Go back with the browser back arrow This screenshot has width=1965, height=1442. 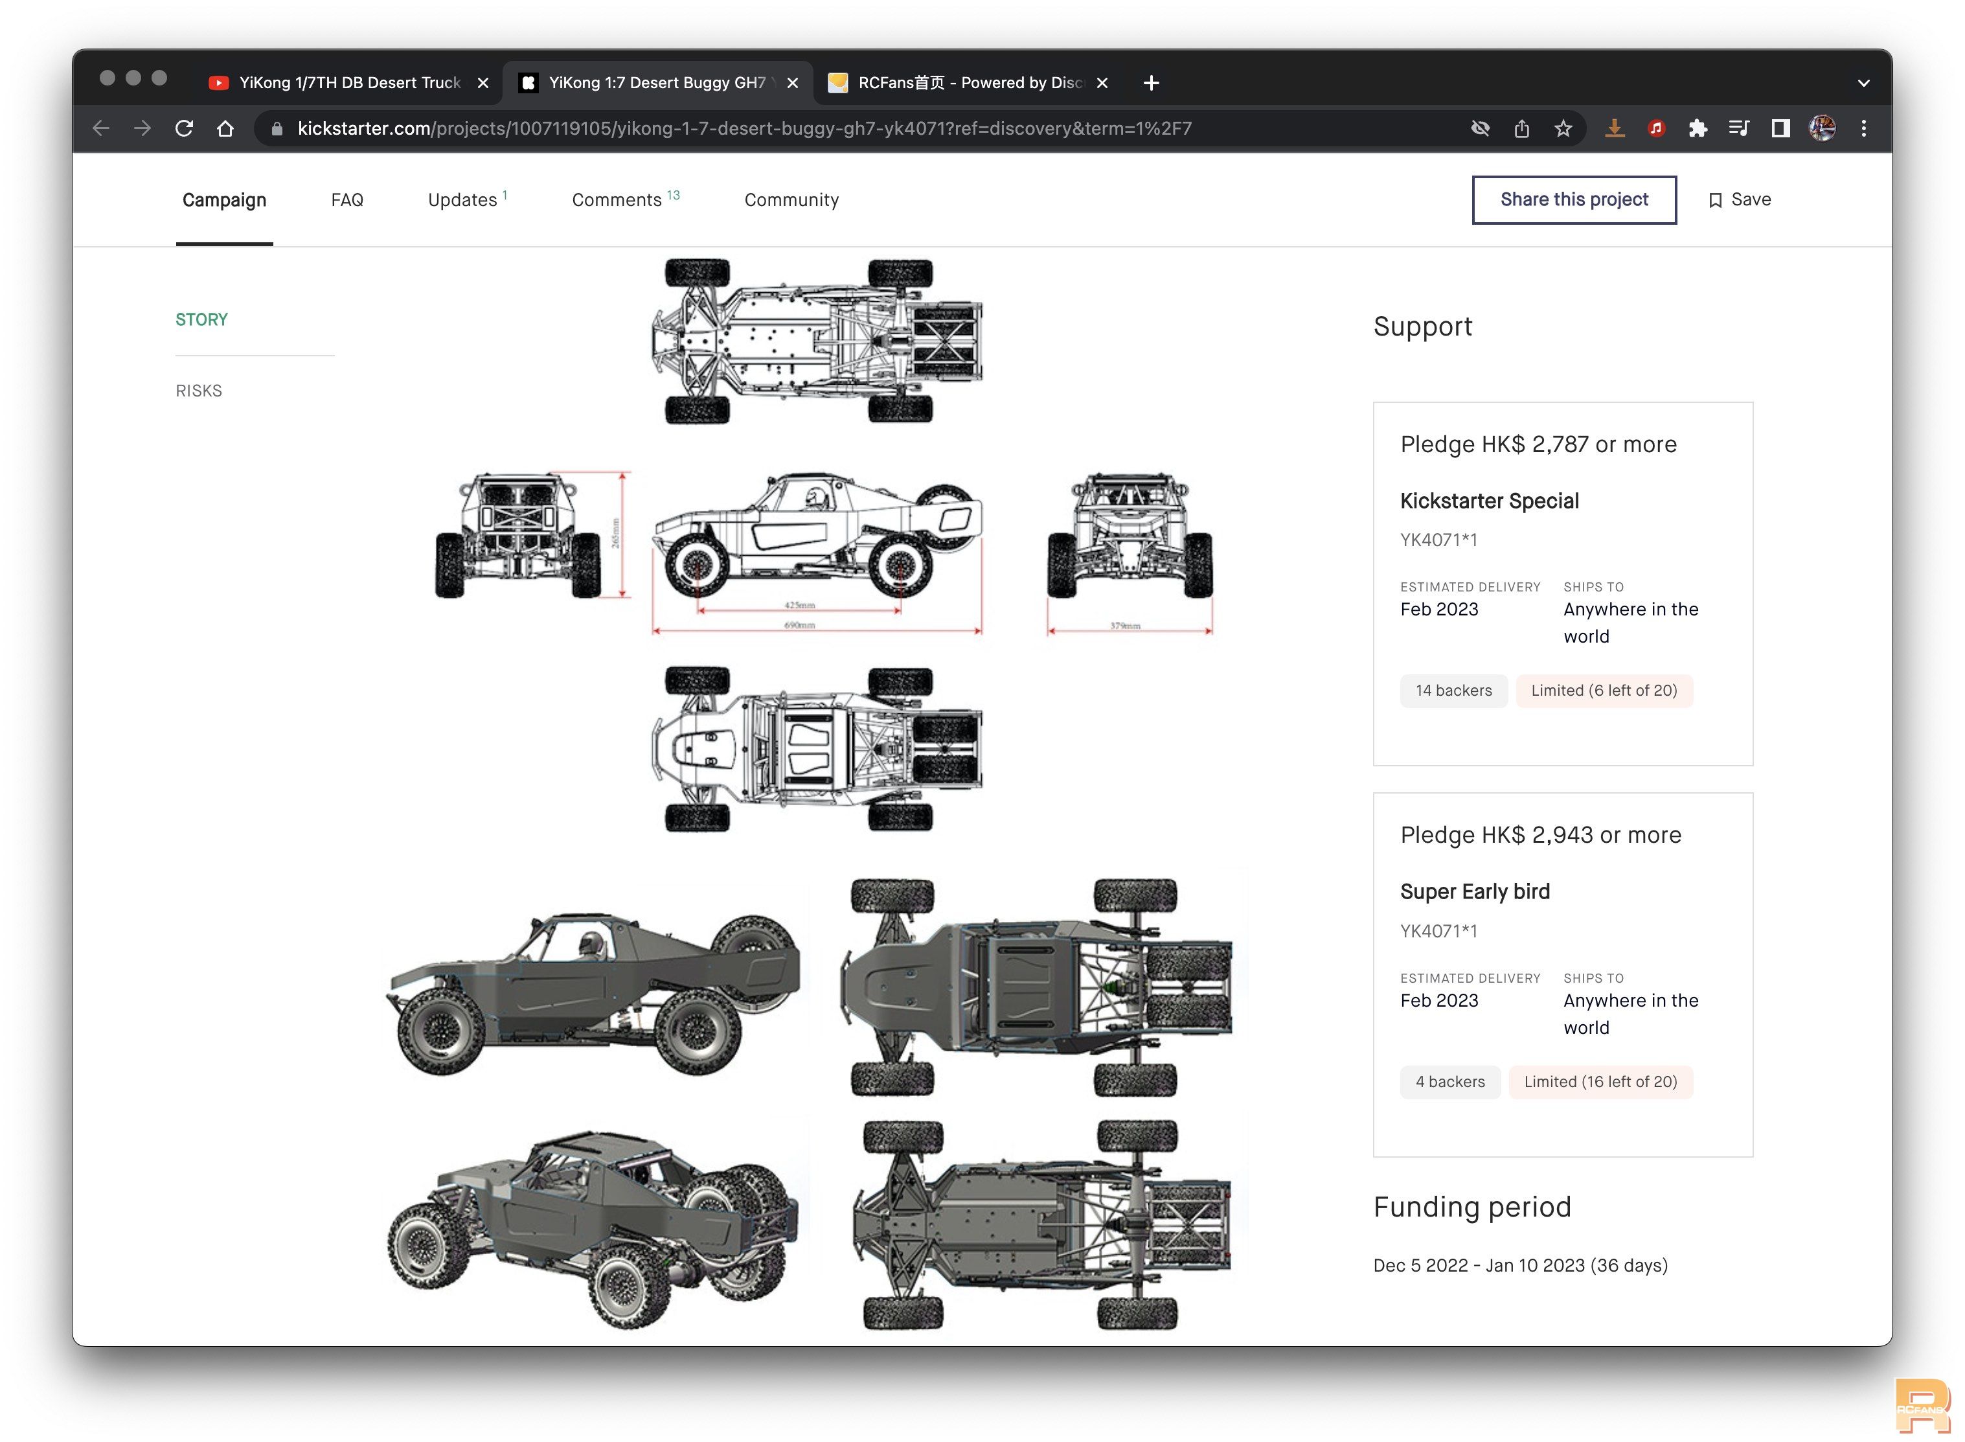coord(100,128)
